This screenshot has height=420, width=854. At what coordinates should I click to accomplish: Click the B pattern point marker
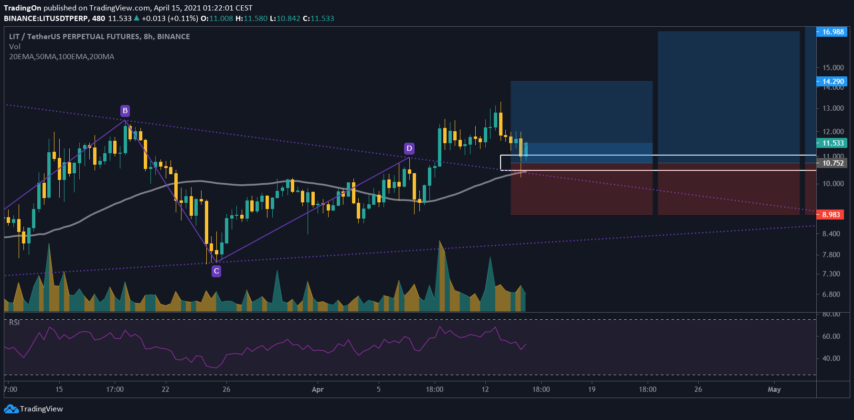[x=125, y=111]
